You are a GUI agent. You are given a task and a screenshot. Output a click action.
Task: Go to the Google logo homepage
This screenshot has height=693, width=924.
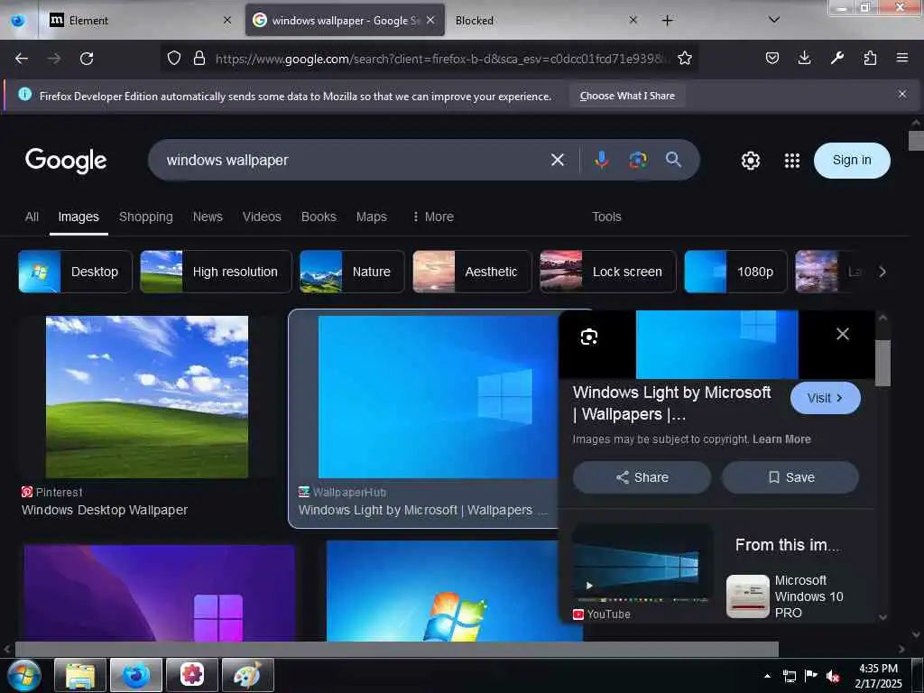[66, 161]
